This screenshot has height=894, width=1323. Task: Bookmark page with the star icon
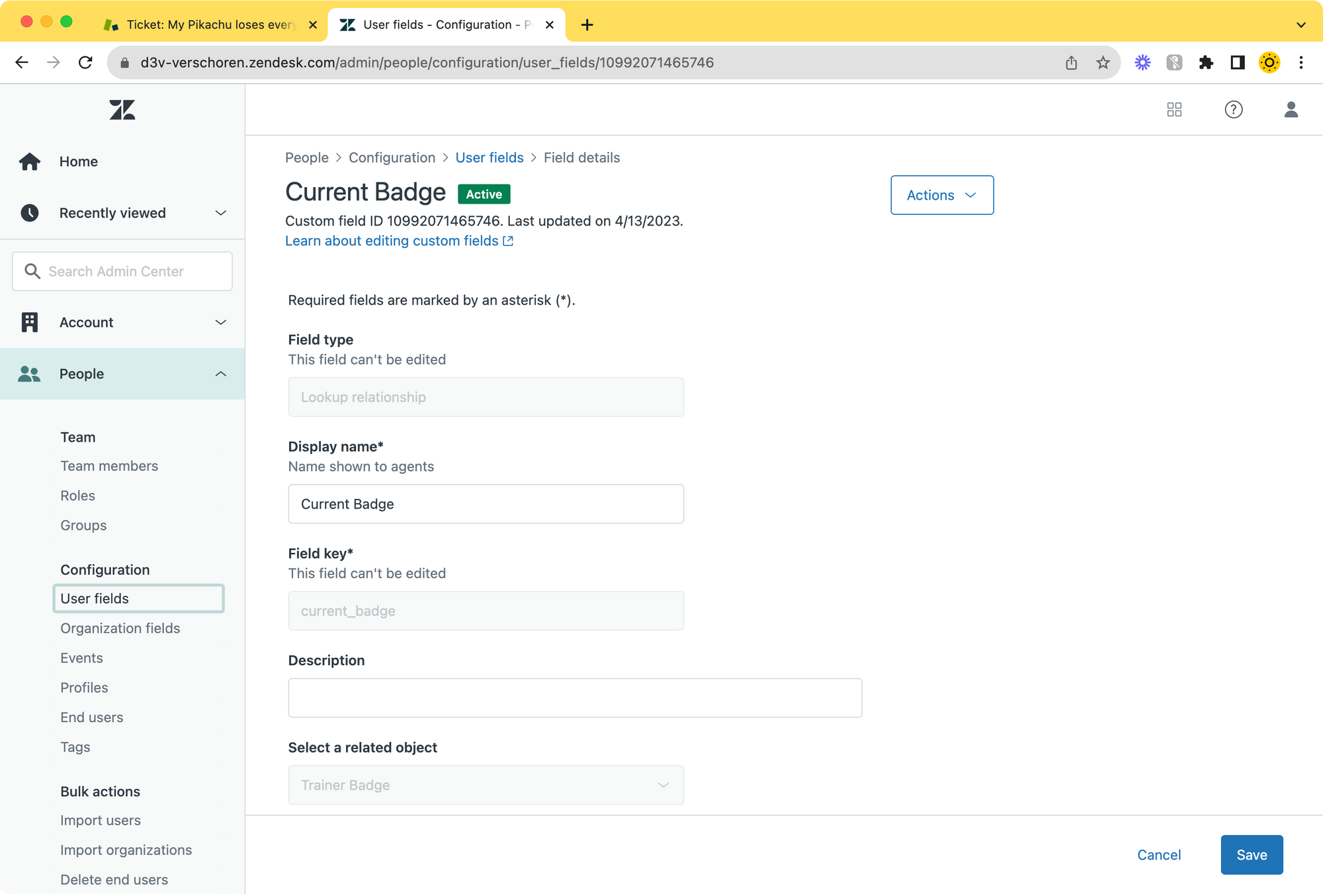coord(1103,63)
